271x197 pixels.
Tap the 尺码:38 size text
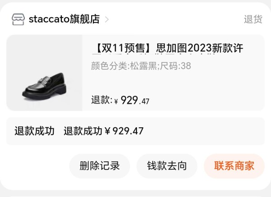[175, 66]
